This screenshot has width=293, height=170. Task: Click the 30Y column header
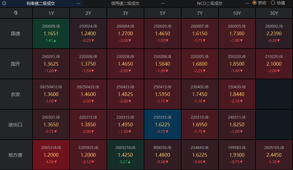click(274, 13)
